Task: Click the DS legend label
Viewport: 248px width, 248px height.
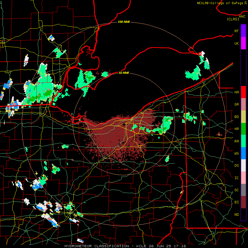Action: click(236, 166)
